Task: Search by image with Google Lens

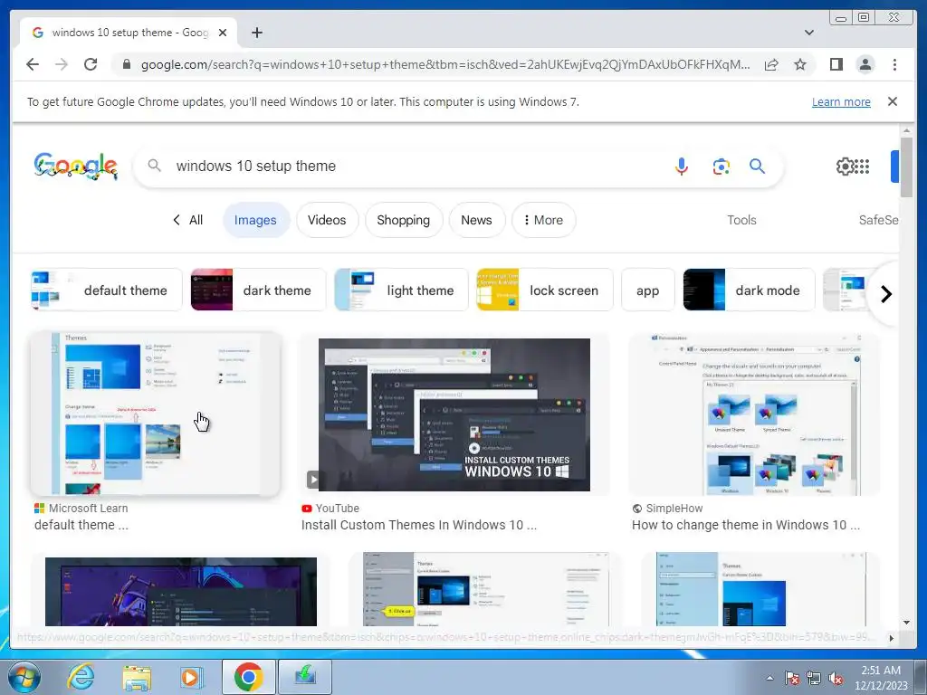Action: click(721, 167)
